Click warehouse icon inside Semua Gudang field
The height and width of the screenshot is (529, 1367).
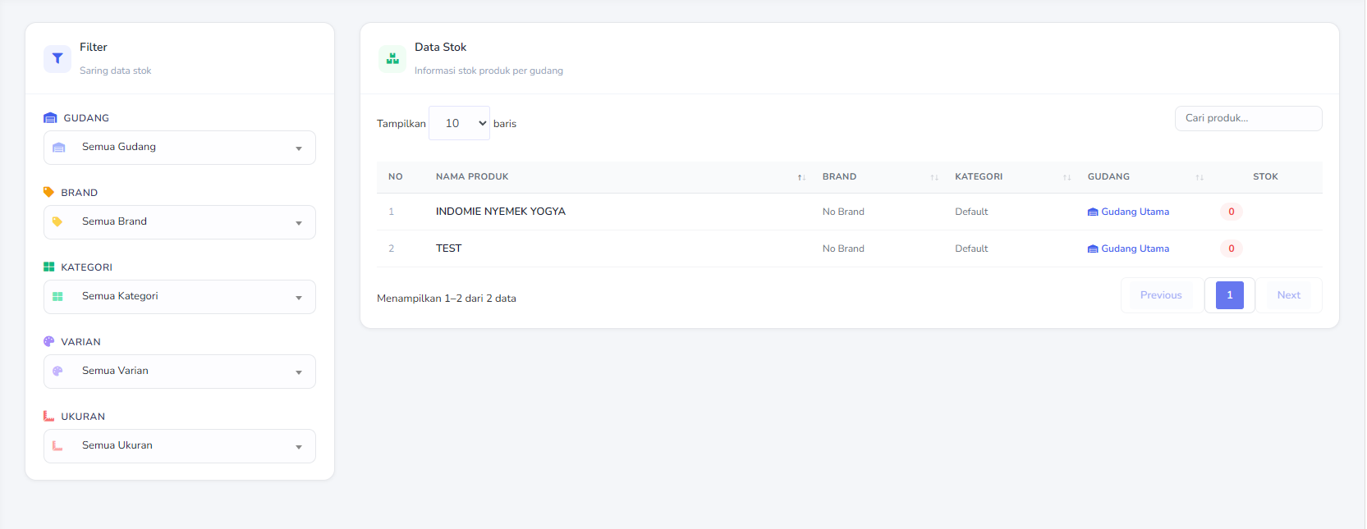point(58,148)
